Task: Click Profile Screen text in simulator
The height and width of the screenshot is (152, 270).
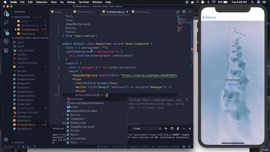Action: [x=232, y=80]
